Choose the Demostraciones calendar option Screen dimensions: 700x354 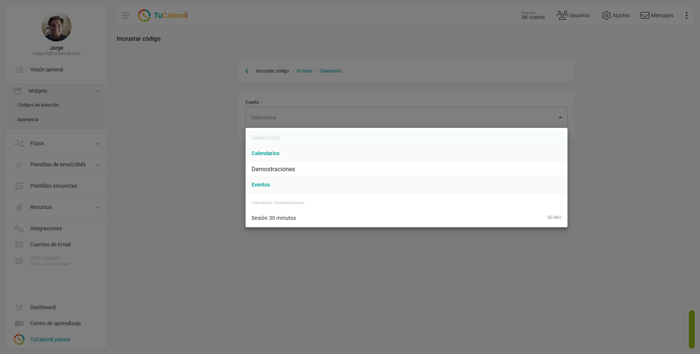[407, 169]
